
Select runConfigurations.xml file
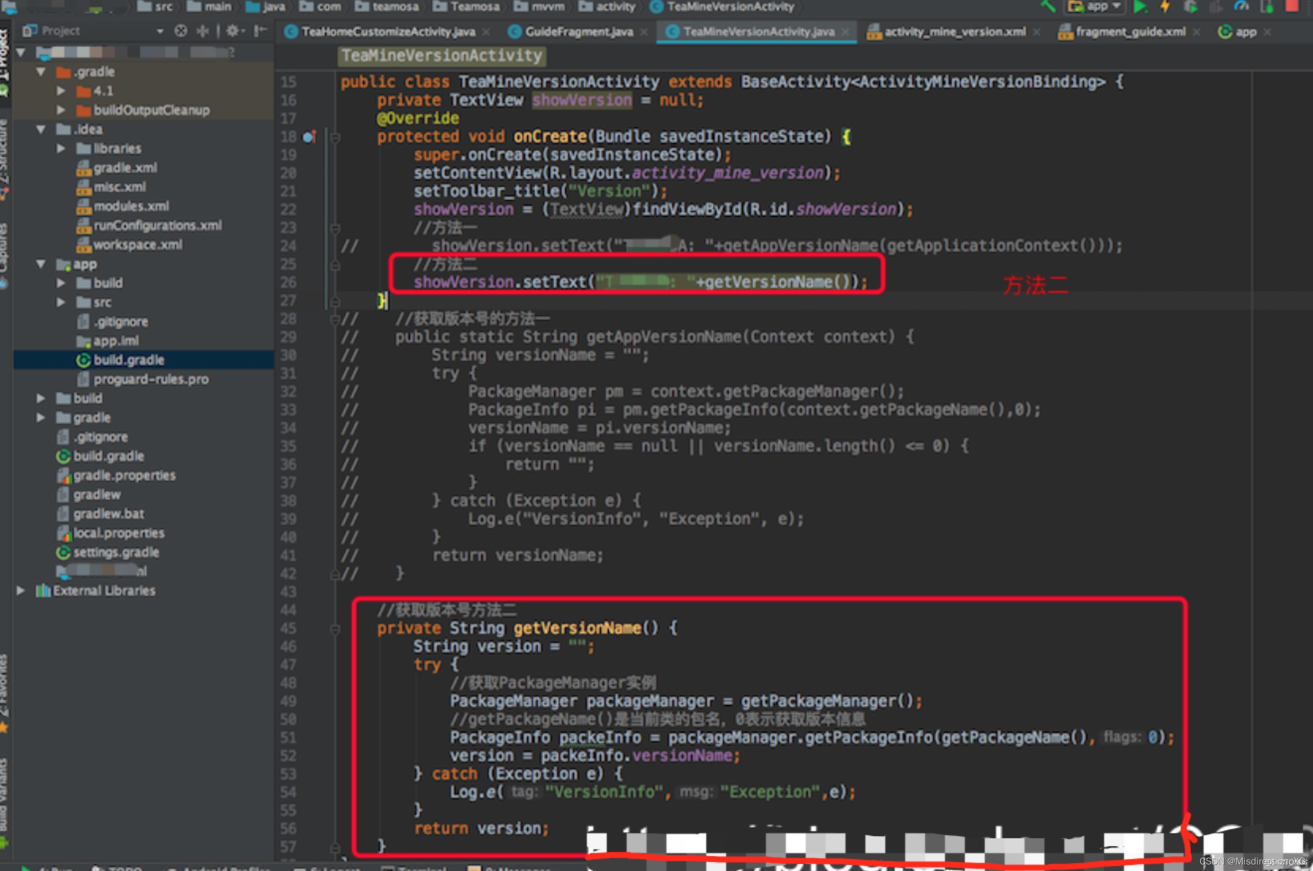pyautogui.click(x=157, y=226)
